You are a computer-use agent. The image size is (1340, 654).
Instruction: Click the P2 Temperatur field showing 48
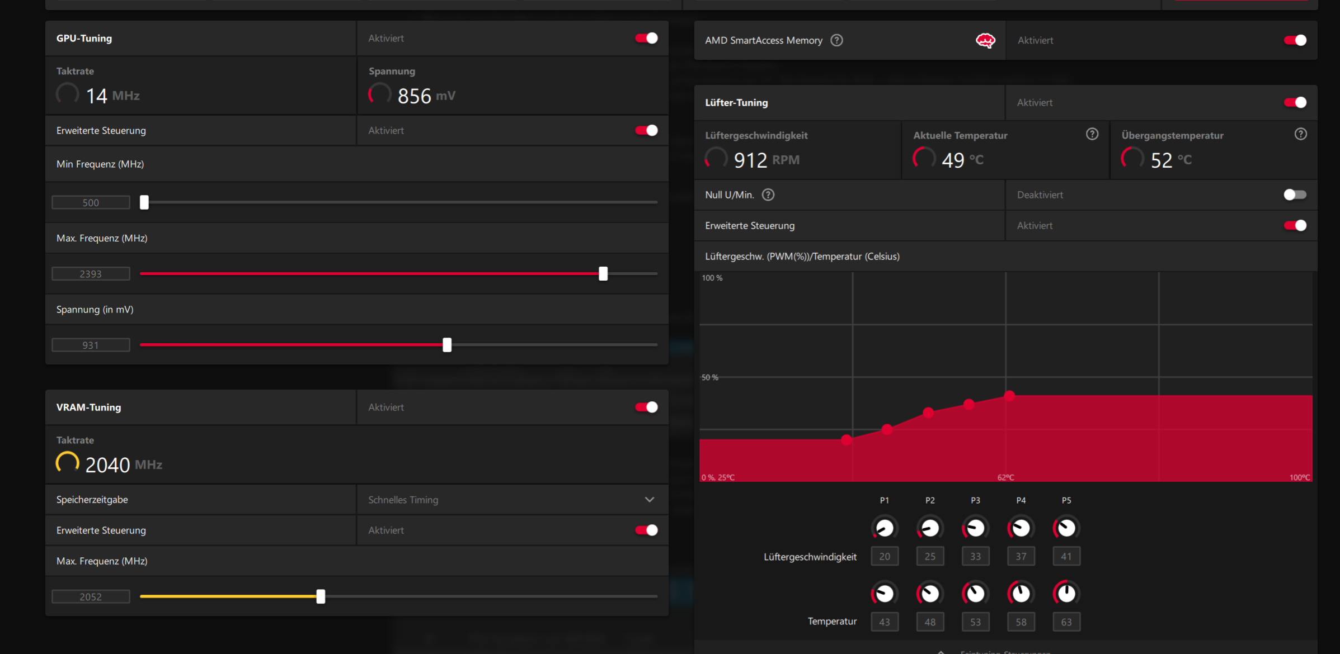point(929,622)
